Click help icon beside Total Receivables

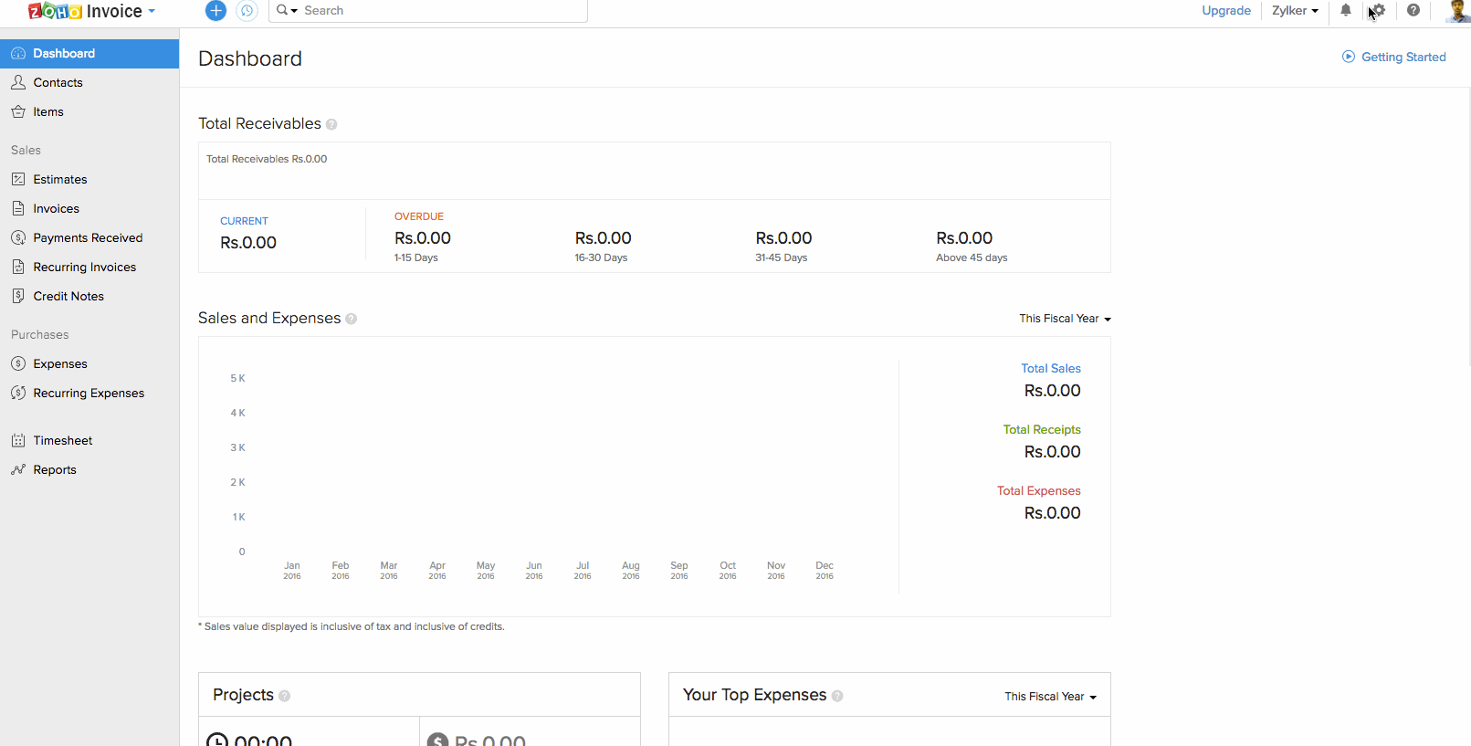331,124
